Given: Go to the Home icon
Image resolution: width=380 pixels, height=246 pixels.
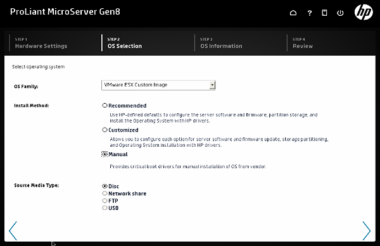Looking at the screenshot, I should [x=293, y=13].
